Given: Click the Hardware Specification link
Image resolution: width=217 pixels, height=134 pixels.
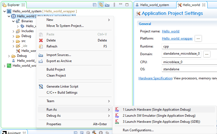Looking at the screenshot, I should click(155, 78).
